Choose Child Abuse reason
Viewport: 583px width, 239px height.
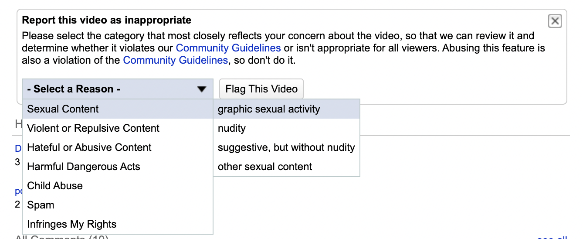[55, 186]
